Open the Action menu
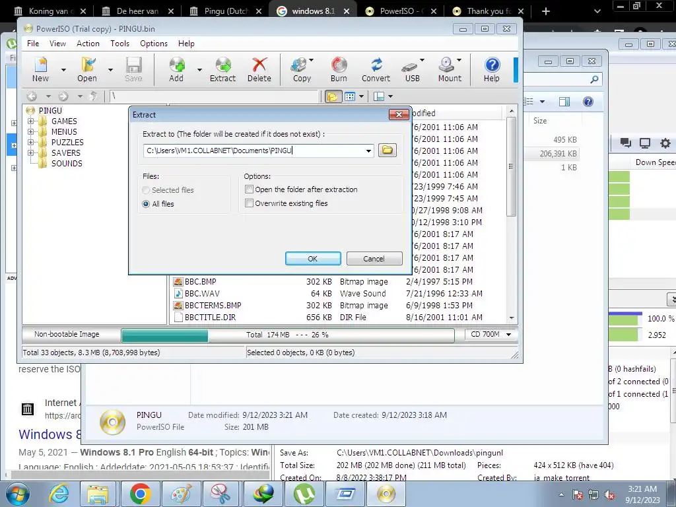Viewport: 676px width, 507px height. [88, 44]
